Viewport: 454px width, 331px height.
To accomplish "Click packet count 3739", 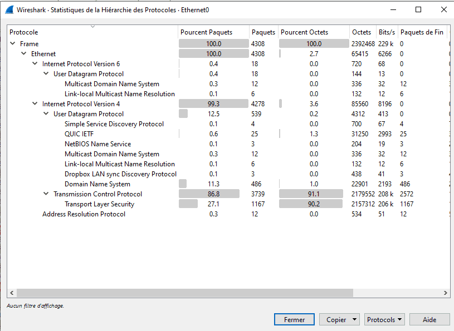I will (x=258, y=194).
